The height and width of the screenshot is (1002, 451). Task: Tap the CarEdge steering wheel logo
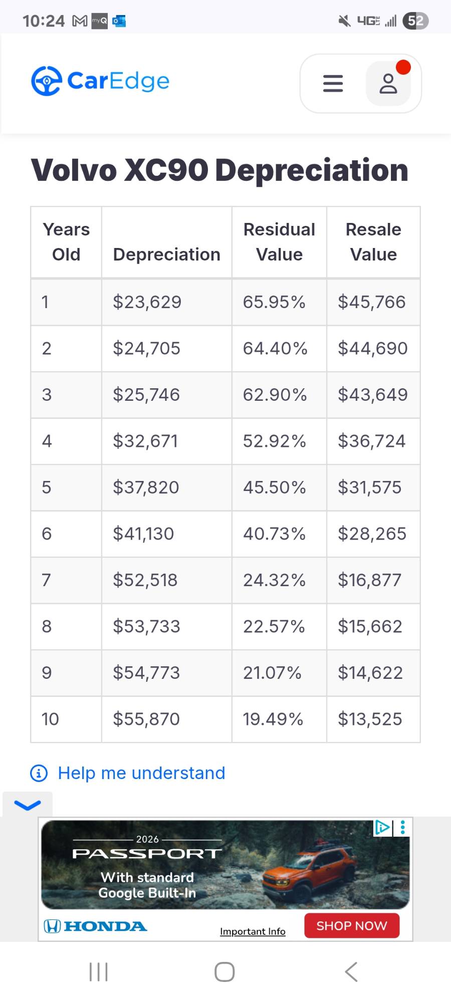46,81
